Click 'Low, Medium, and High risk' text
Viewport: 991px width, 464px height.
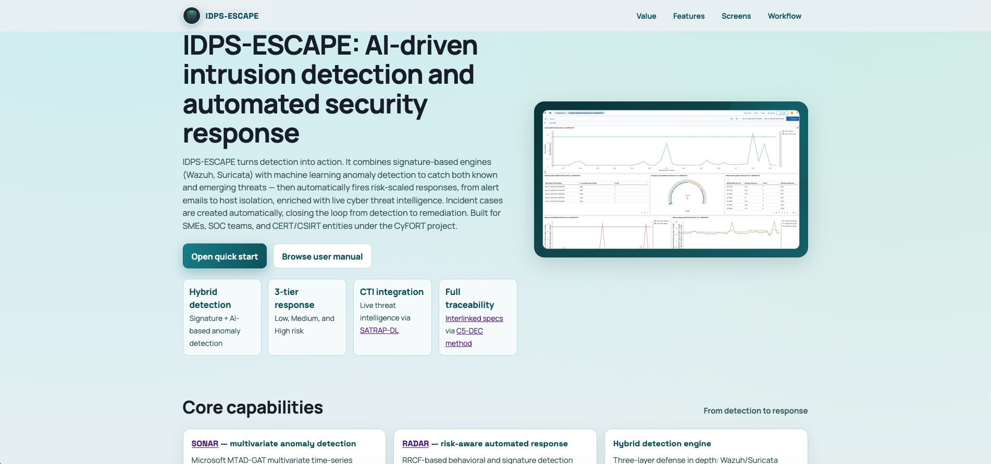(304, 325)
